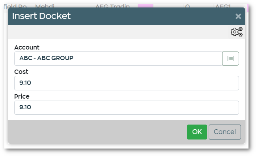
Task: Click the Cost label
Action: (21, 72)
